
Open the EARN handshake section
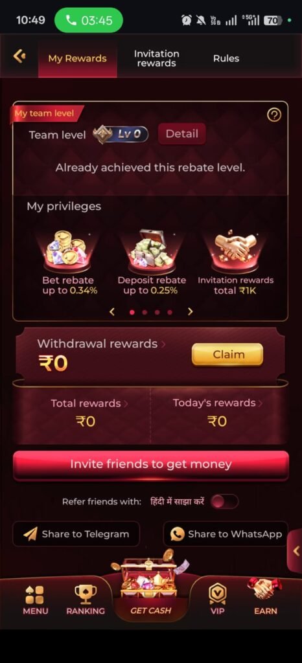(x=265, y=597)
